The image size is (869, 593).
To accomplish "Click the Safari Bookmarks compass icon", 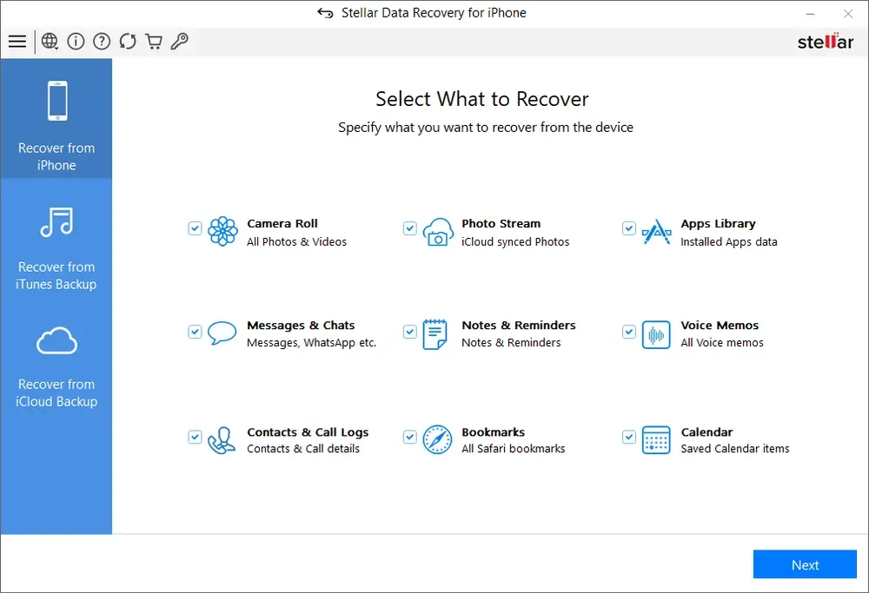I will (437, 438).
